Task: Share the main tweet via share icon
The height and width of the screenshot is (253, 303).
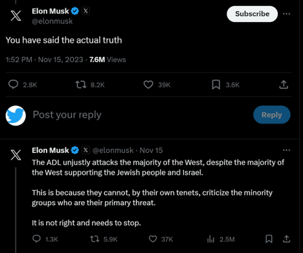Action: tap(284, 85)
